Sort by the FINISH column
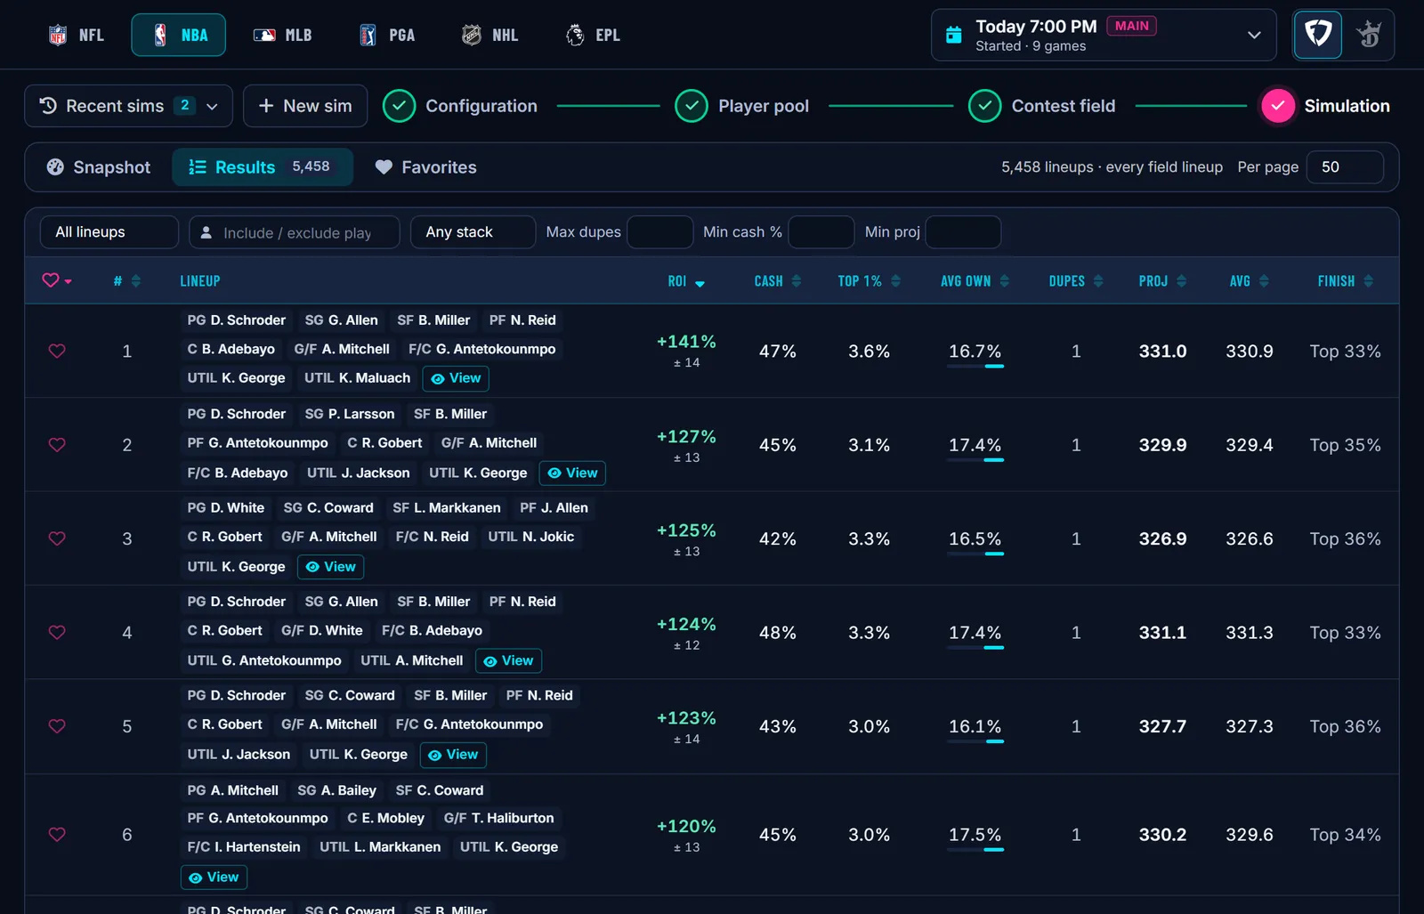Image resolution: width=1424 pixels, height=914 pixels. pos(1345,281)
